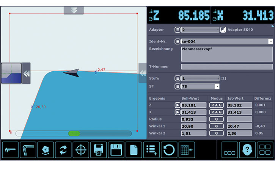
Task: Click the X readout 31.413
Action: (x=258, y=16)
